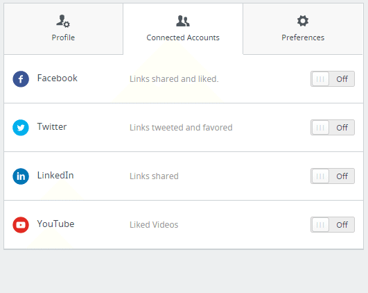Click the LinkedIn logo icon
Screen dimensions: 368x293
21,176
